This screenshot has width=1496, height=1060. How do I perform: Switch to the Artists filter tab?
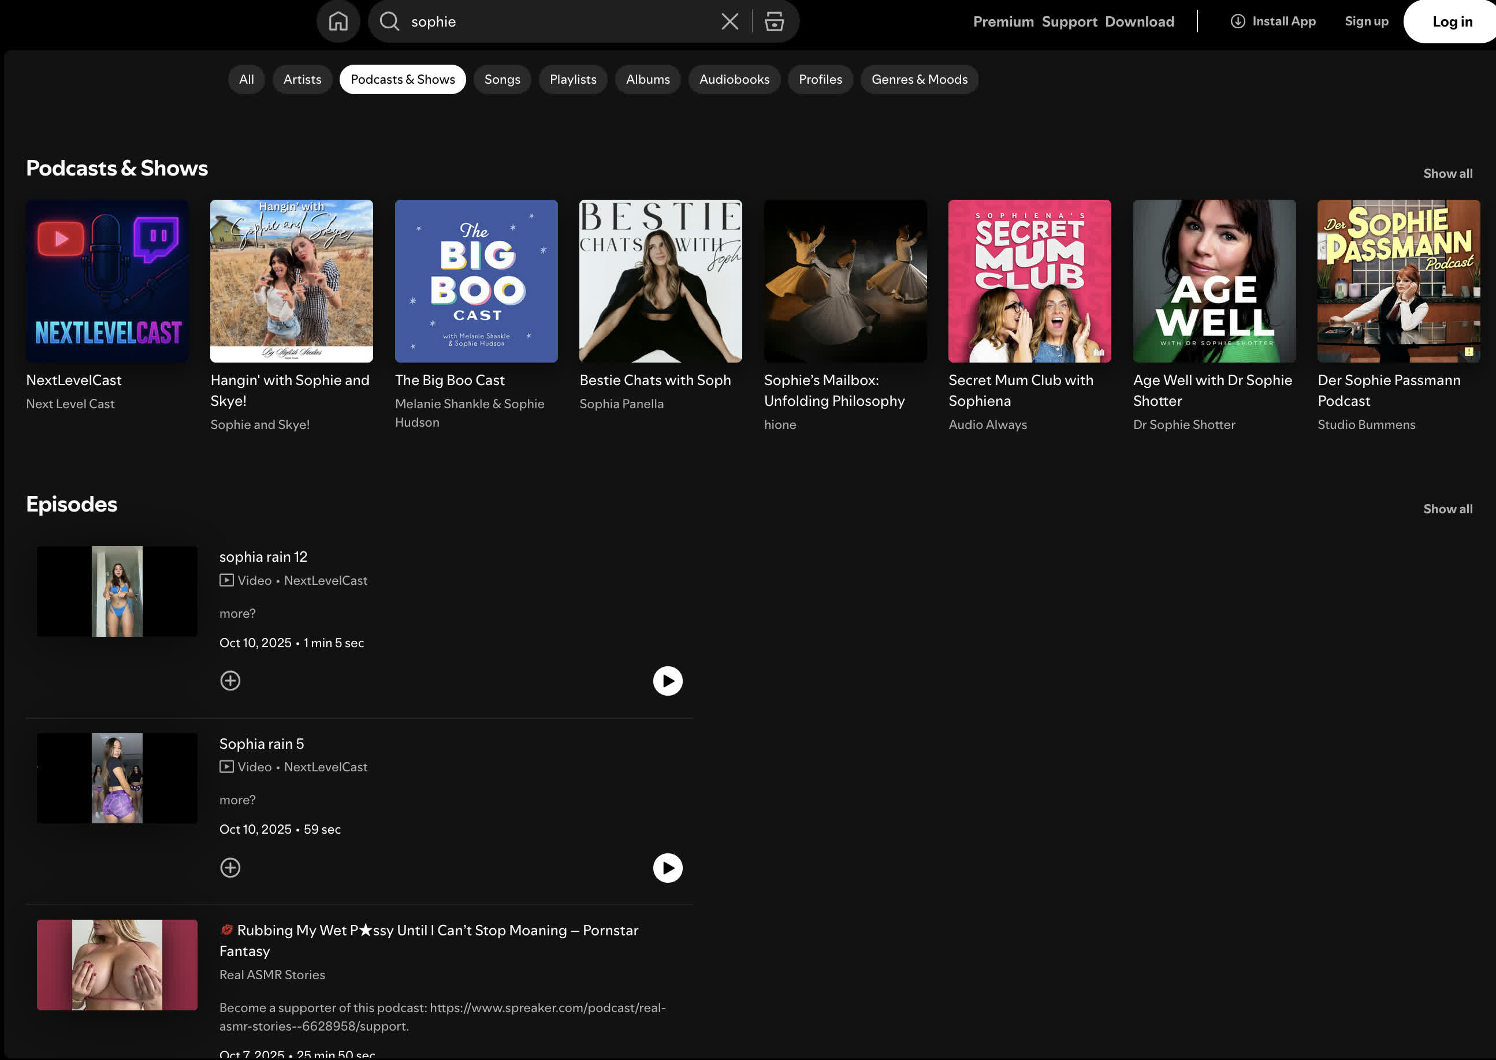[x=302, y=80]
